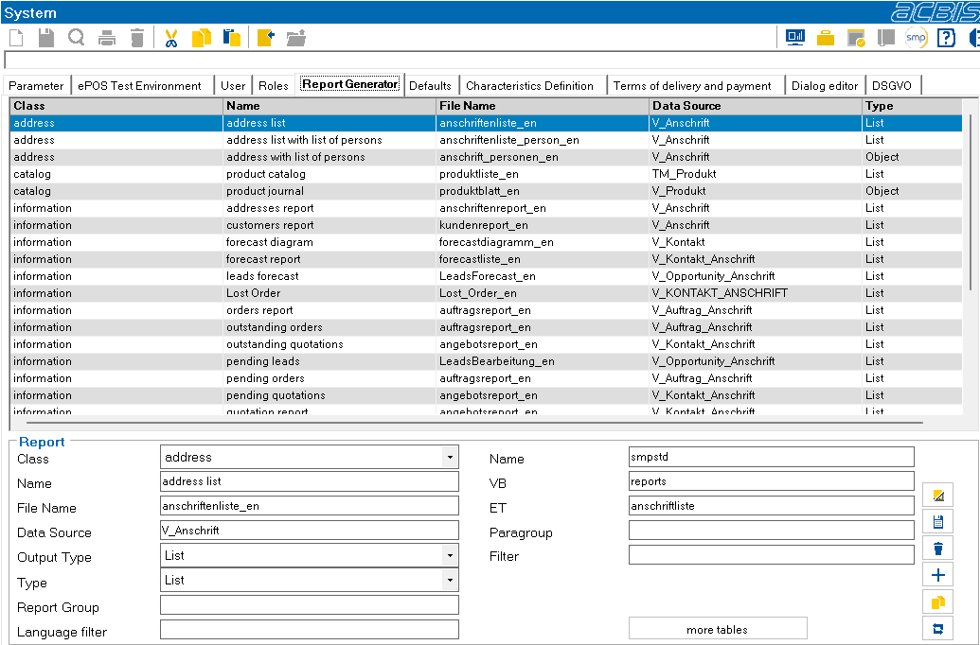Image resolution: width=980 pixels, height=645 pixels.
Task: Sort by the File Name column header
Action: coord(543,106)
